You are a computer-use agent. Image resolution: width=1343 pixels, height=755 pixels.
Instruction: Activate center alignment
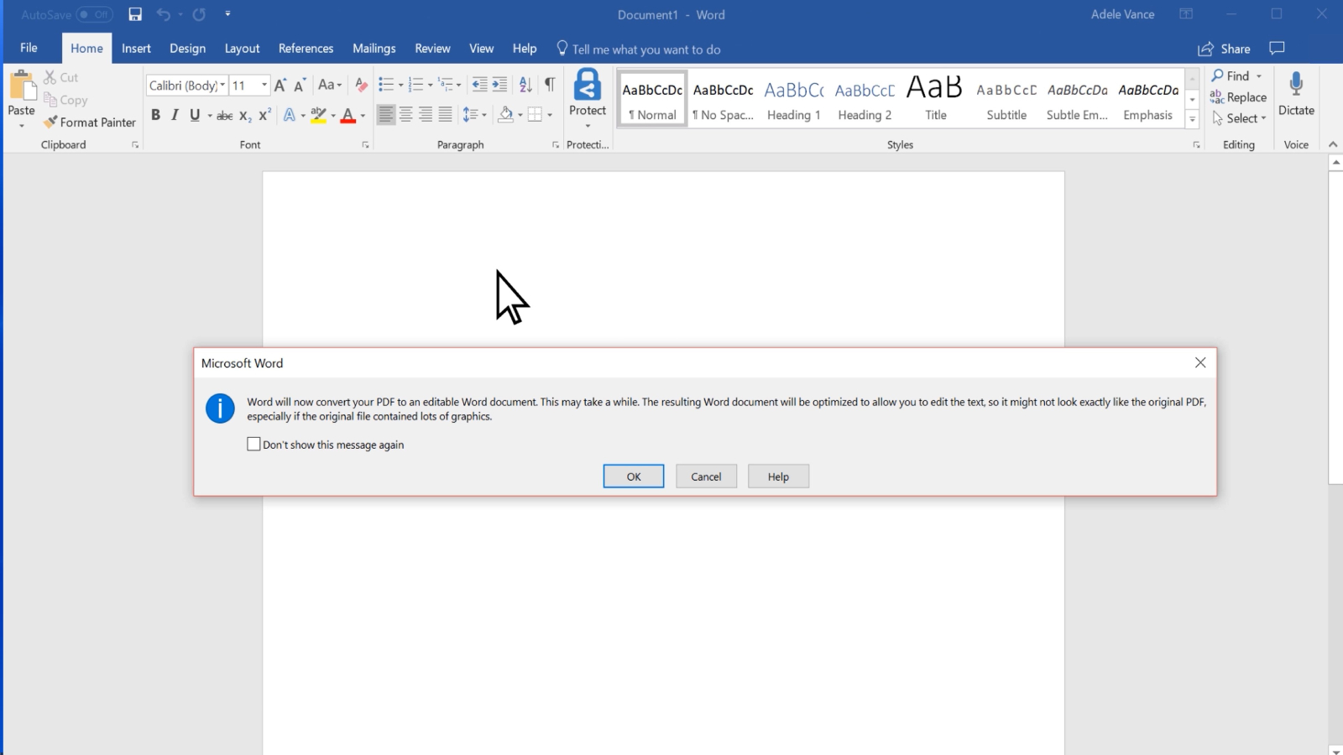click(406, 115)
